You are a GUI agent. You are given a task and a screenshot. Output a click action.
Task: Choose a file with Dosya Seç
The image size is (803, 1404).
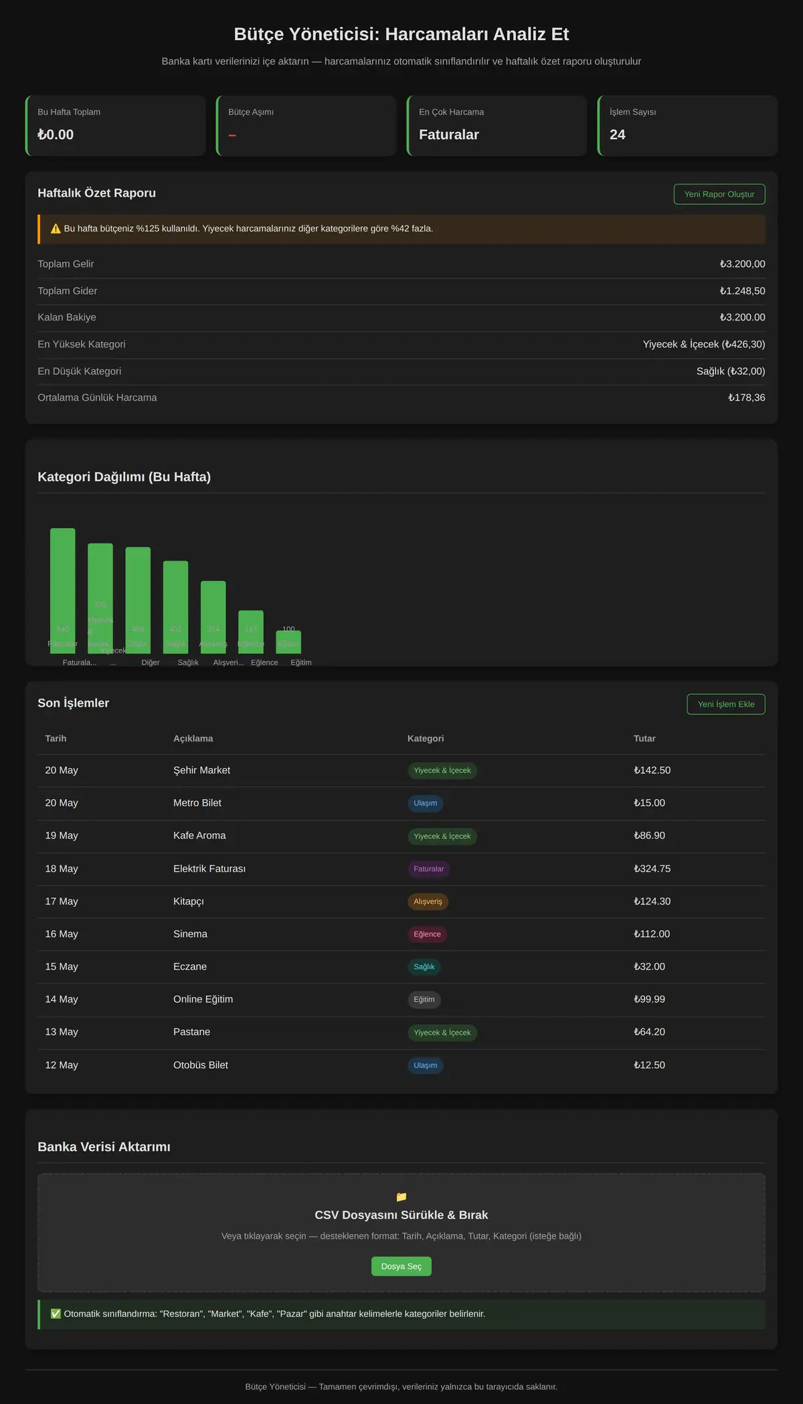coord(401,1266)
